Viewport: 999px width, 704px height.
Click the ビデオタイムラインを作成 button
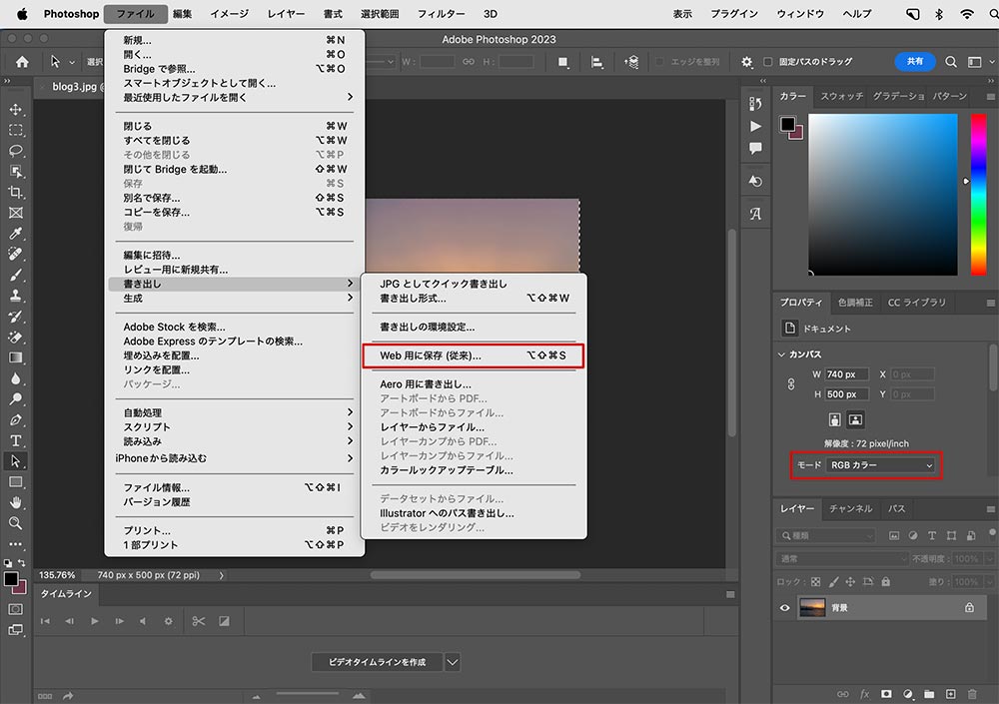[x=377, y=661]
